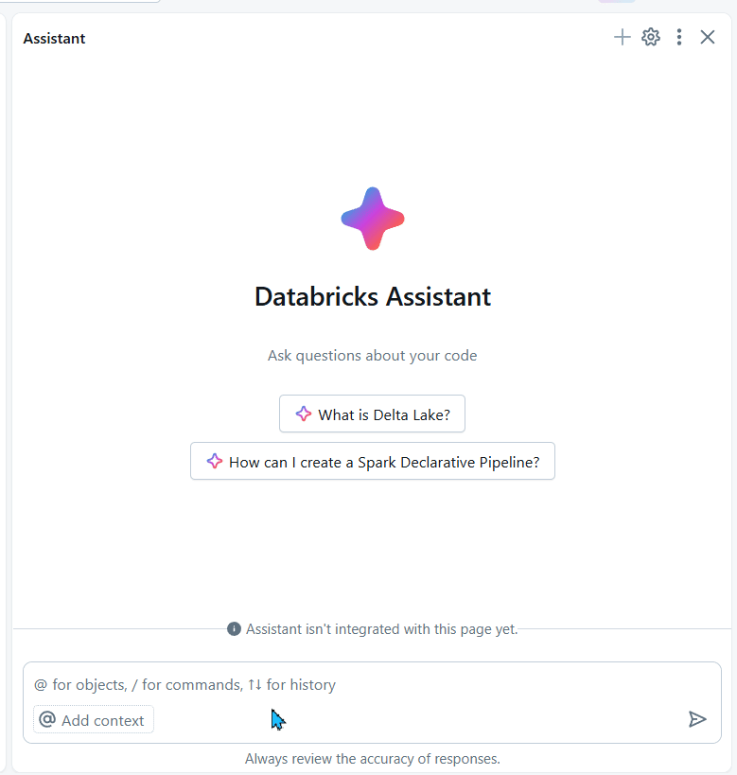Viewport: 737px width, 775px height.
Task: Open Assistant settings gear
Action: tap(651, 37)
